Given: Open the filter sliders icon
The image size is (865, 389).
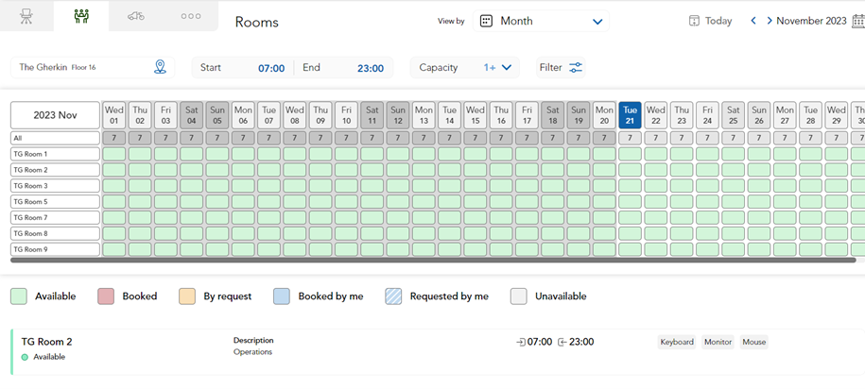Looking at the screenshot, I should click(x=575, y=68).
